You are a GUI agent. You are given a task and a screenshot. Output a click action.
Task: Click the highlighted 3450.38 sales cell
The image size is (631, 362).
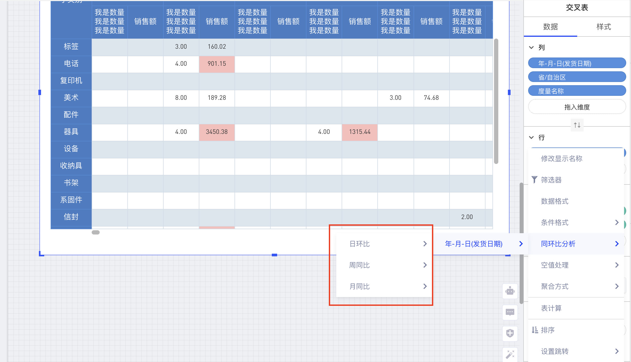217,132
